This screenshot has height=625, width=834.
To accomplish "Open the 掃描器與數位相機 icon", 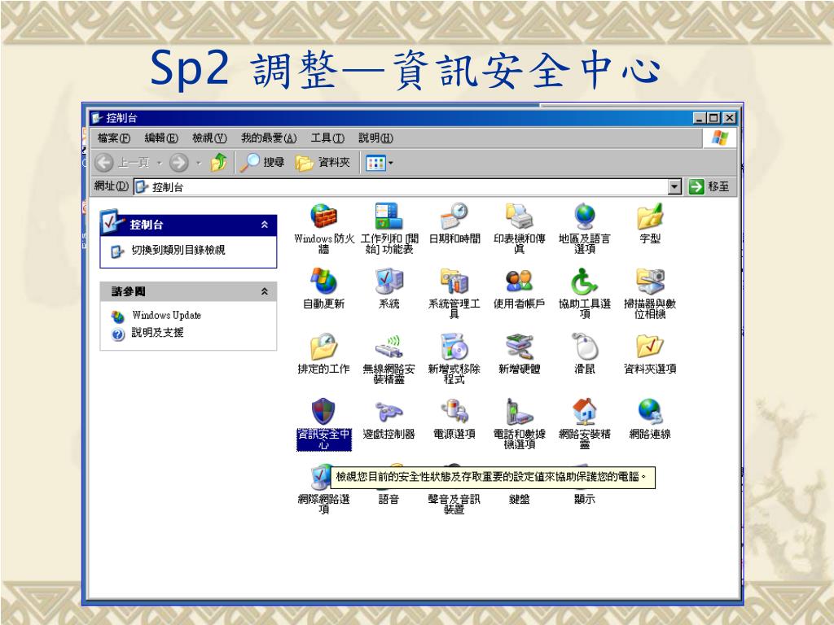I will pos(650,281).
